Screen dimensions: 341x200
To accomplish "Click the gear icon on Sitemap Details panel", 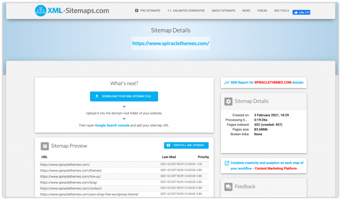I will [x=228, y=101].
